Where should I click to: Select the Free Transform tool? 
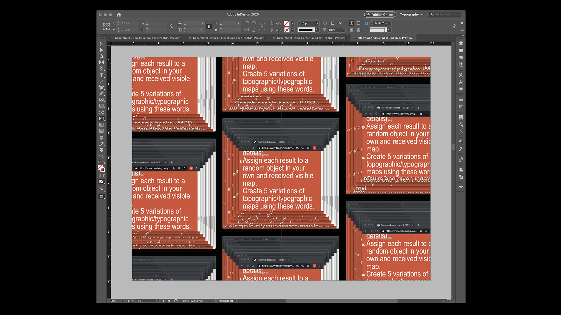[101, 119]
